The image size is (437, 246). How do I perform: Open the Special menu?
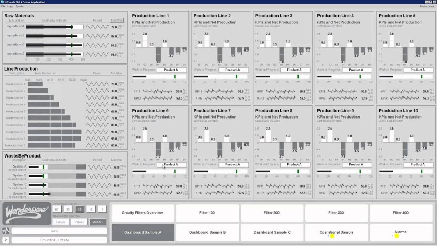pos(19,6)
